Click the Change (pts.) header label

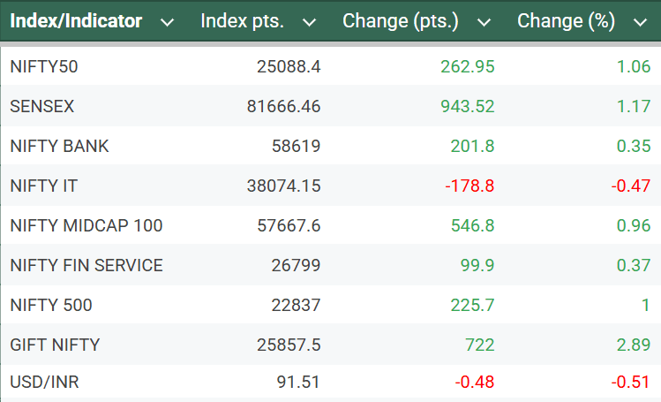(401, 21)
